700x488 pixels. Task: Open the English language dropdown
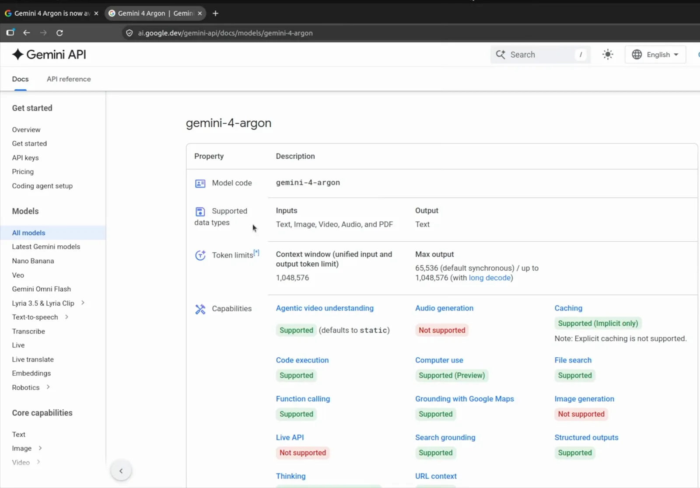(x=655, y=54)
